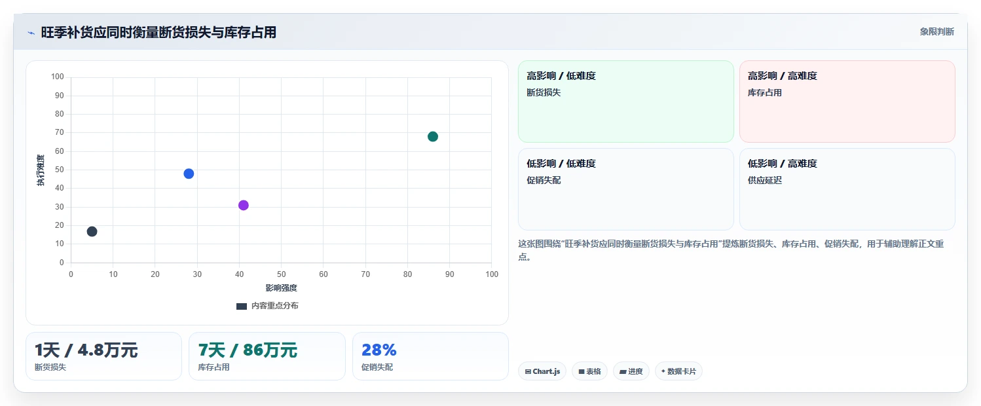Open the 低影响 / 高难度 quadrant card
The width and height of the screenshot is (981, 406).
tap(847, 189)
